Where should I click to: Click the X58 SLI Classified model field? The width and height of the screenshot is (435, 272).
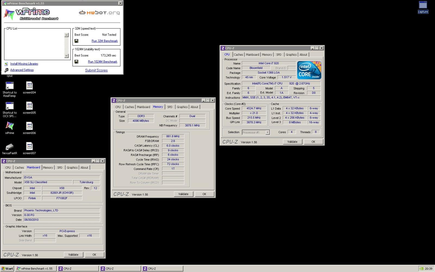pyautogui.click(x=48, y=182)
